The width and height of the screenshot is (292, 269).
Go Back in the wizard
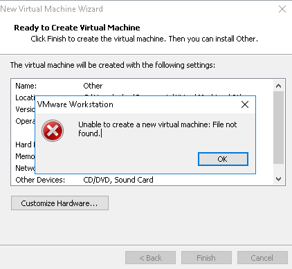[150, 258]
